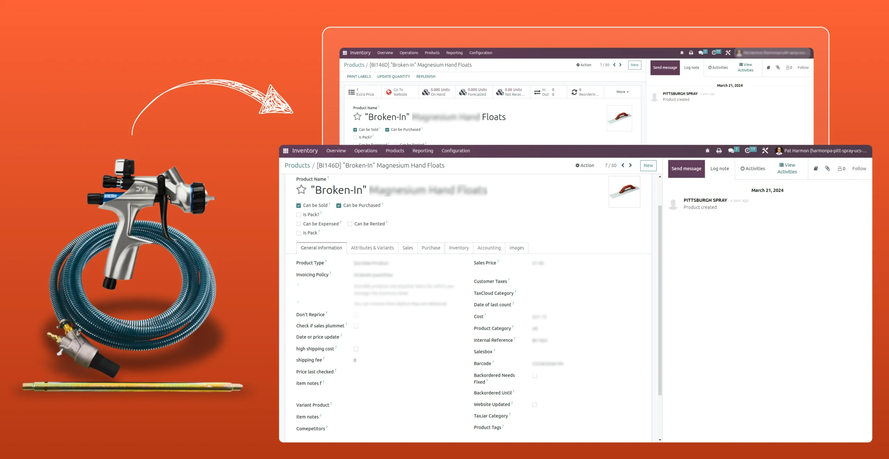This screenshot has width=889, height=459.
Task: Expand More dropdown in back window
Action: [622, 92]
